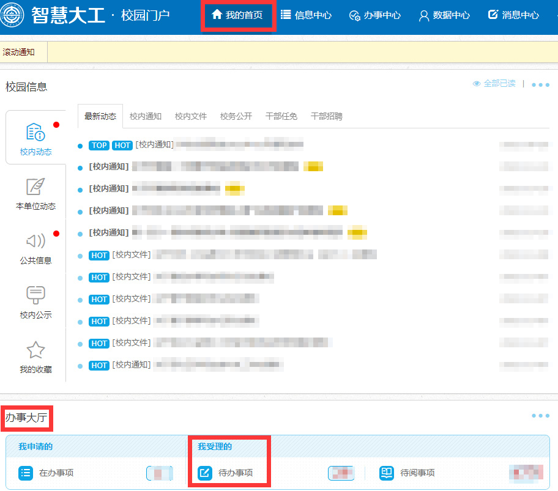Click the 在办事项 list icon
The image size is (558, 491).
coord(25,473)
